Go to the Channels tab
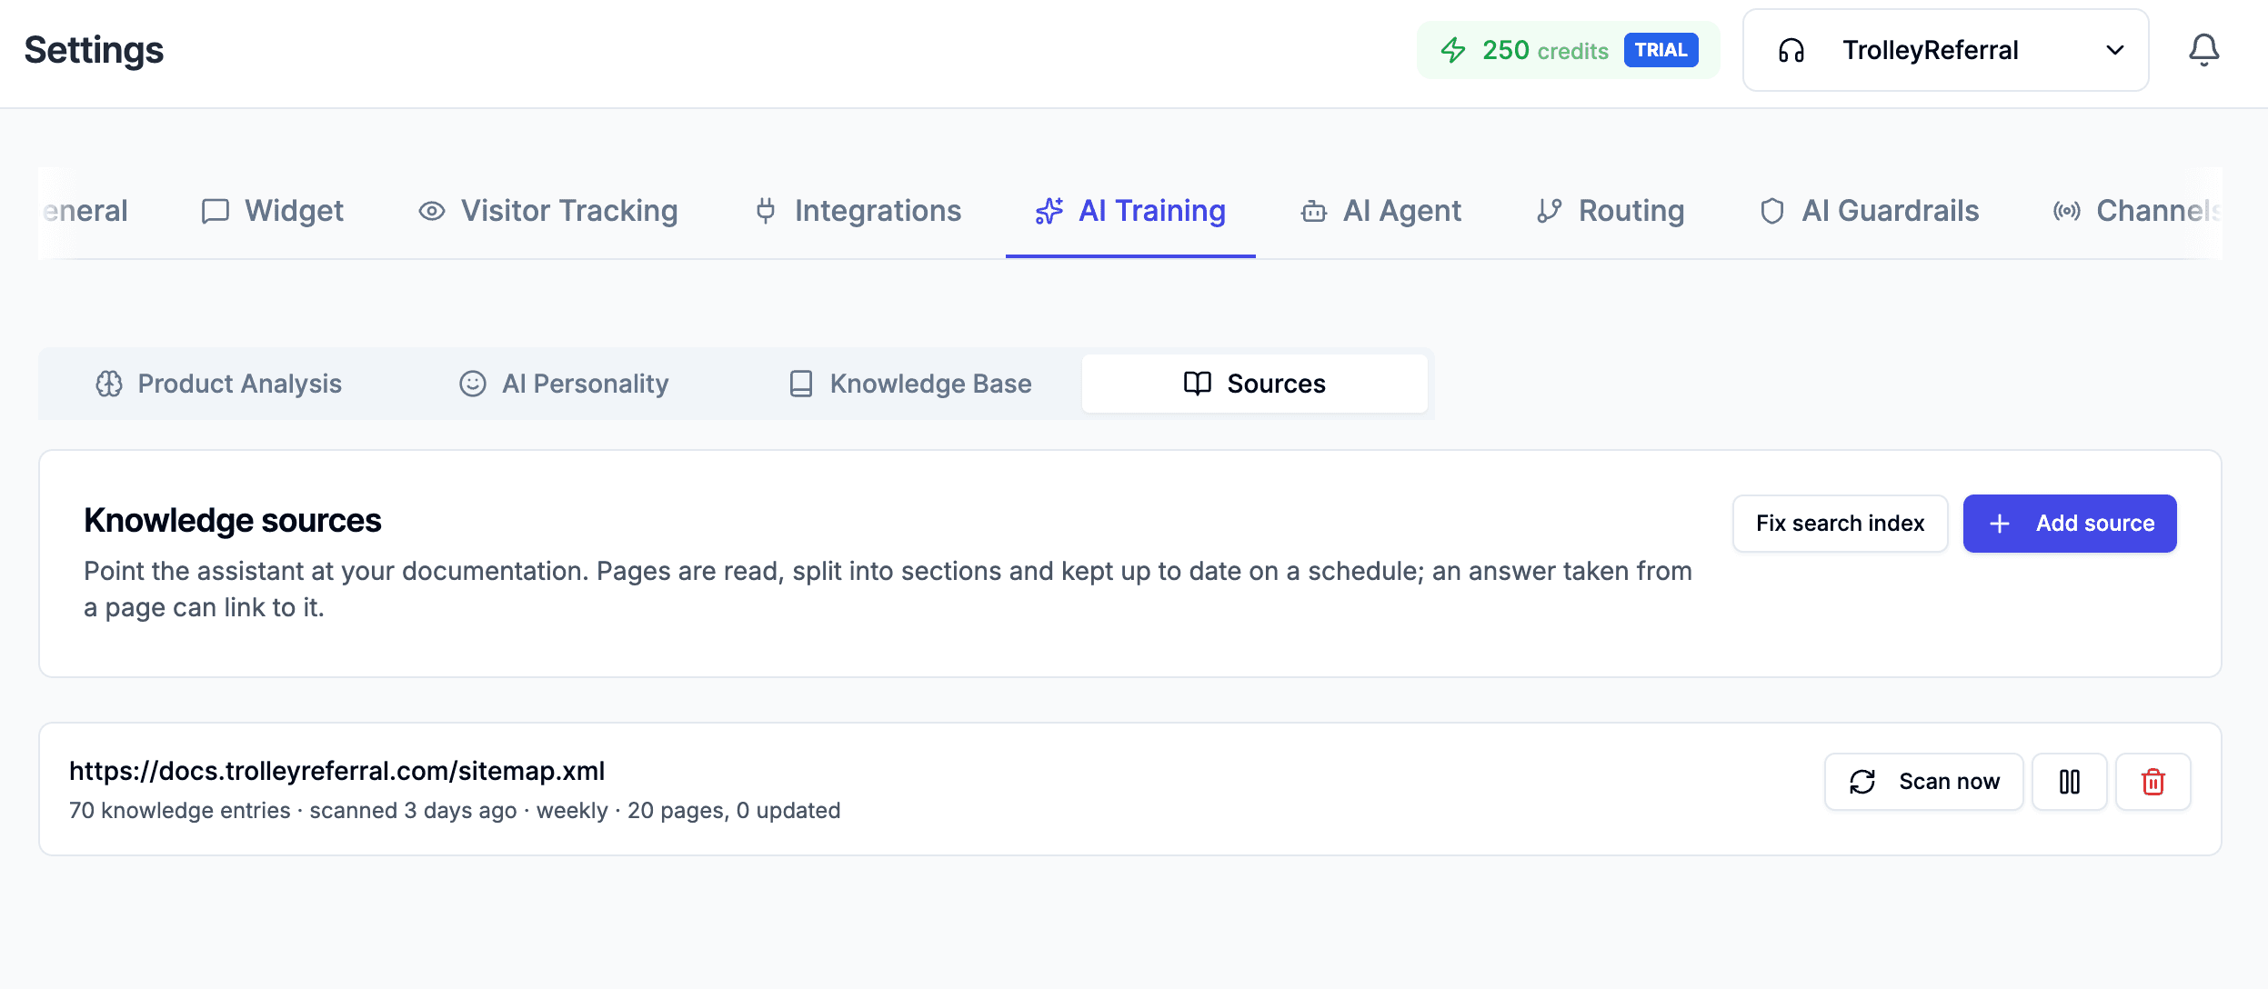The width and height of the screenshot is (2268, 989). point(2137,211)
